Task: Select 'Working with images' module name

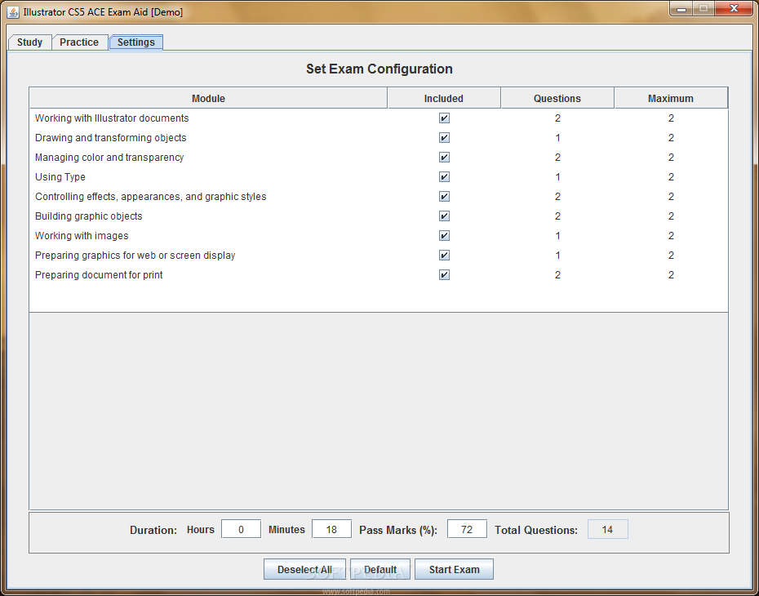Action: [x=82, y=236]
